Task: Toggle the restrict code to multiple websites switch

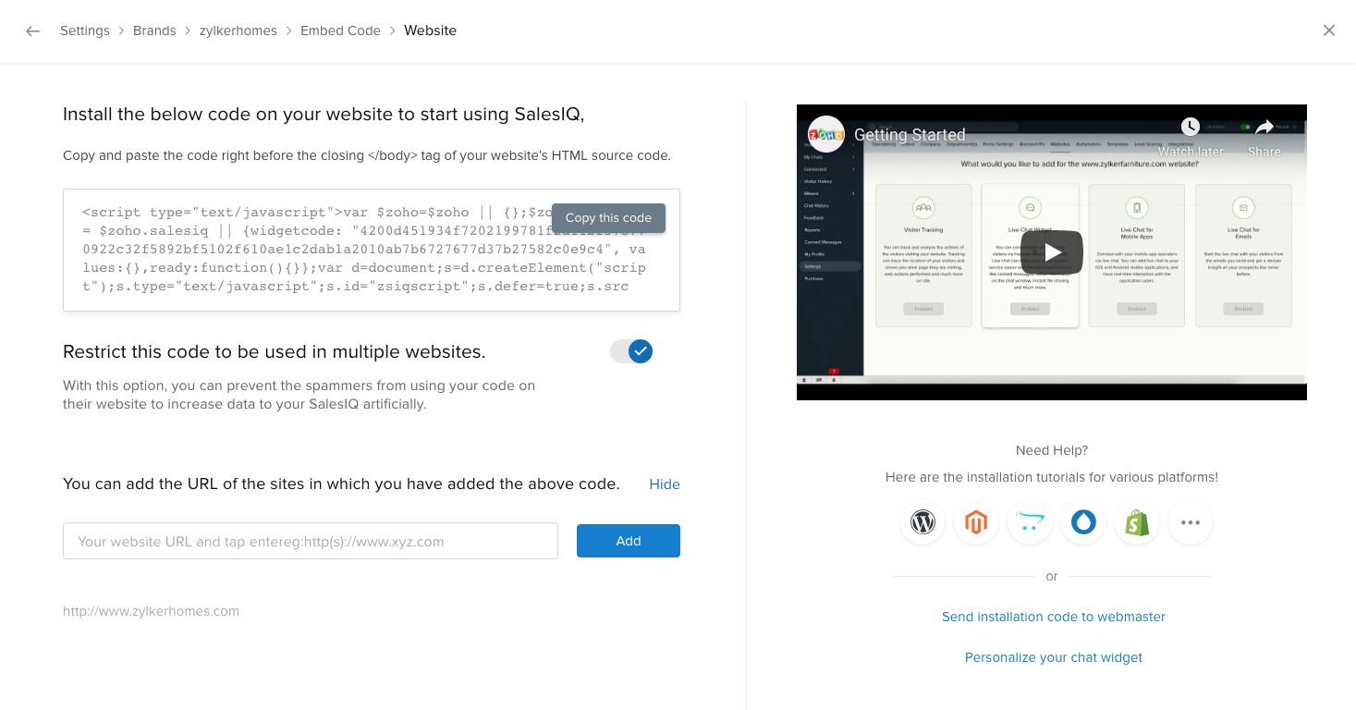Action: click(x=631, y=351)
